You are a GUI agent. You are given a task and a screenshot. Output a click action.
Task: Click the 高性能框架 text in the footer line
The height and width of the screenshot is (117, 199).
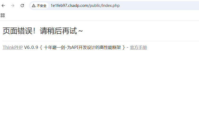click(x=110, y=48)
